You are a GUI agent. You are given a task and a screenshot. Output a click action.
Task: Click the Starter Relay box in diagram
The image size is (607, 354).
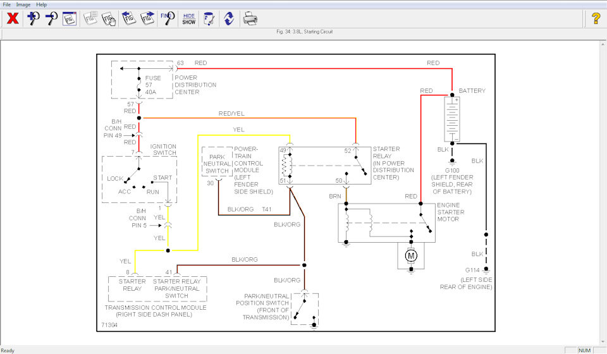pyautogui.click(x=325, y=166)
